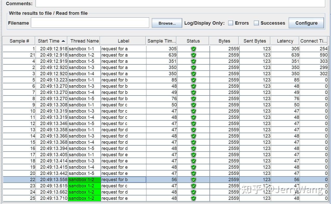Screen dimensions: 331x204
Task: Click the success shield on sample 16's row
Action: 193,148
